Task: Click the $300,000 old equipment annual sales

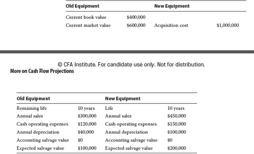Action: coord(87,116)
